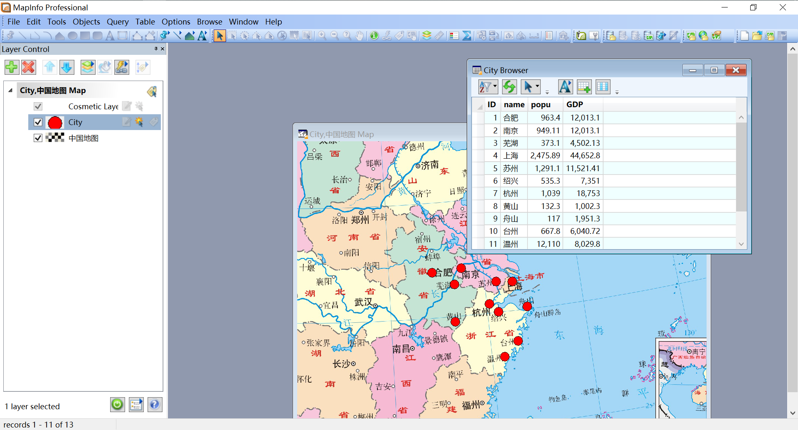Image resolution: width=798 pixels, height=430 pixels.
Task: Open the select arrow dropdown in City Browser
Action: click(x=537, y=87)
